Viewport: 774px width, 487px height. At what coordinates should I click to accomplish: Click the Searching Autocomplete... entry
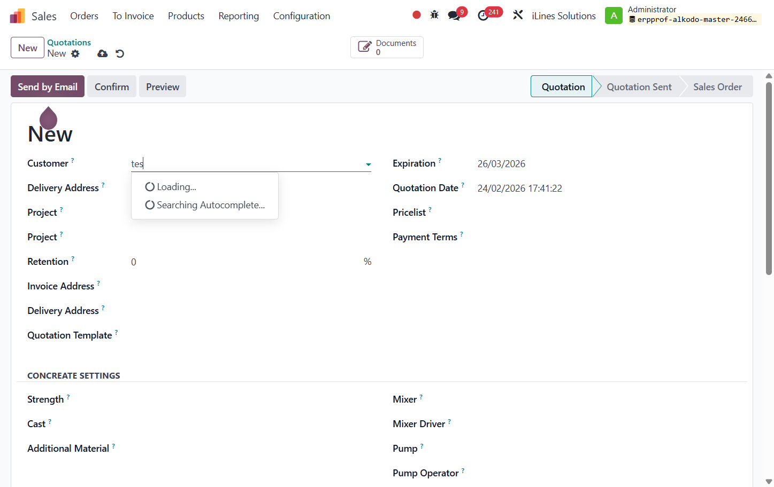point(205,205)
